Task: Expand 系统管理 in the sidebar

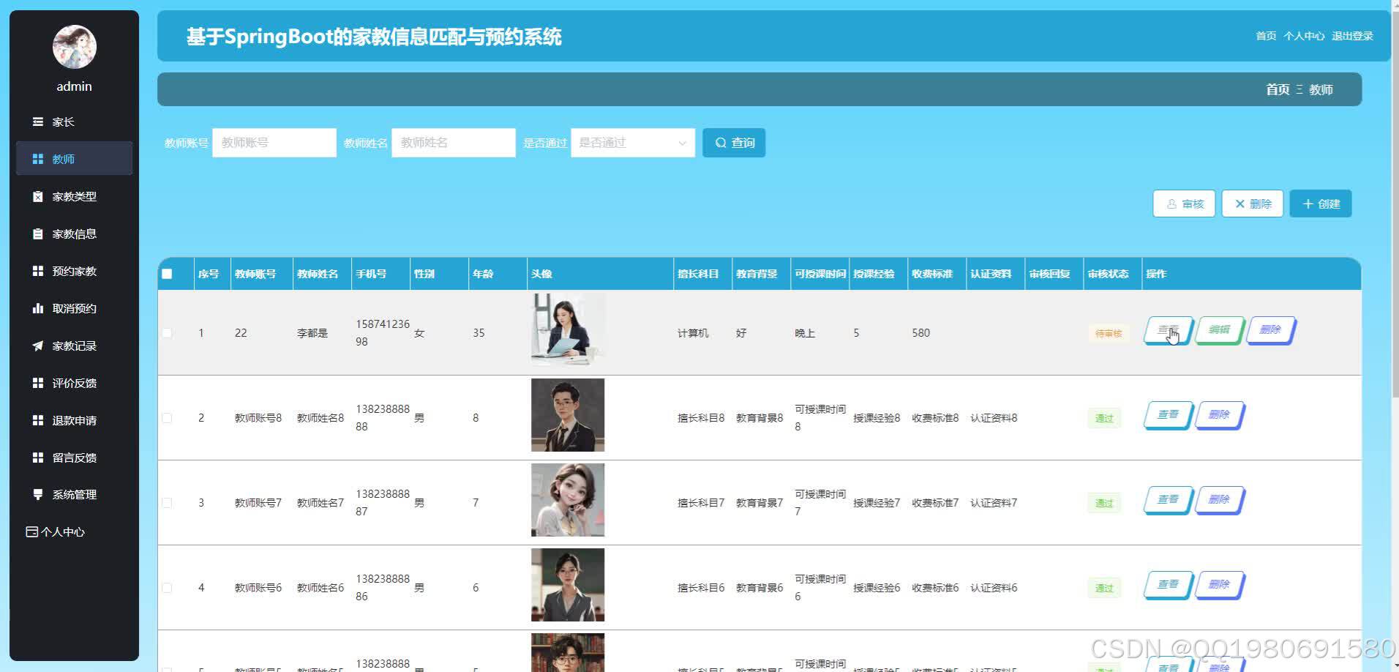Action: click(x=74, y=494)
